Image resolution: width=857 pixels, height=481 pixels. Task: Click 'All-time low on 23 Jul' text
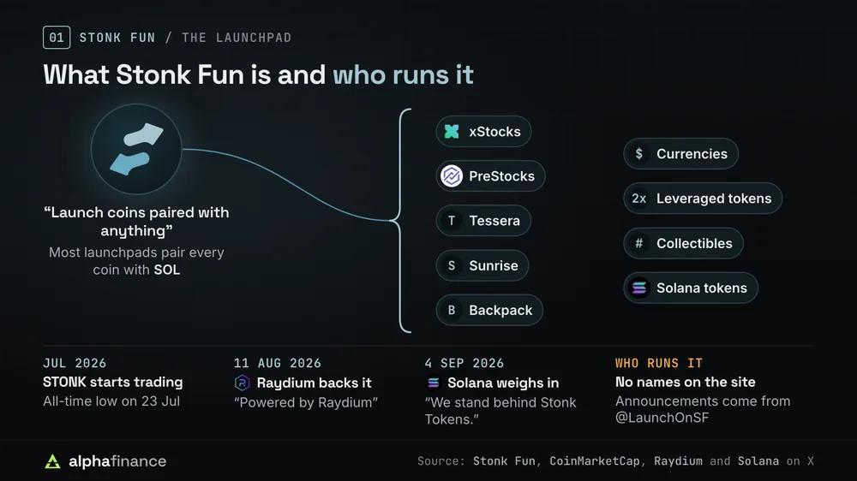tap(111, 401)
